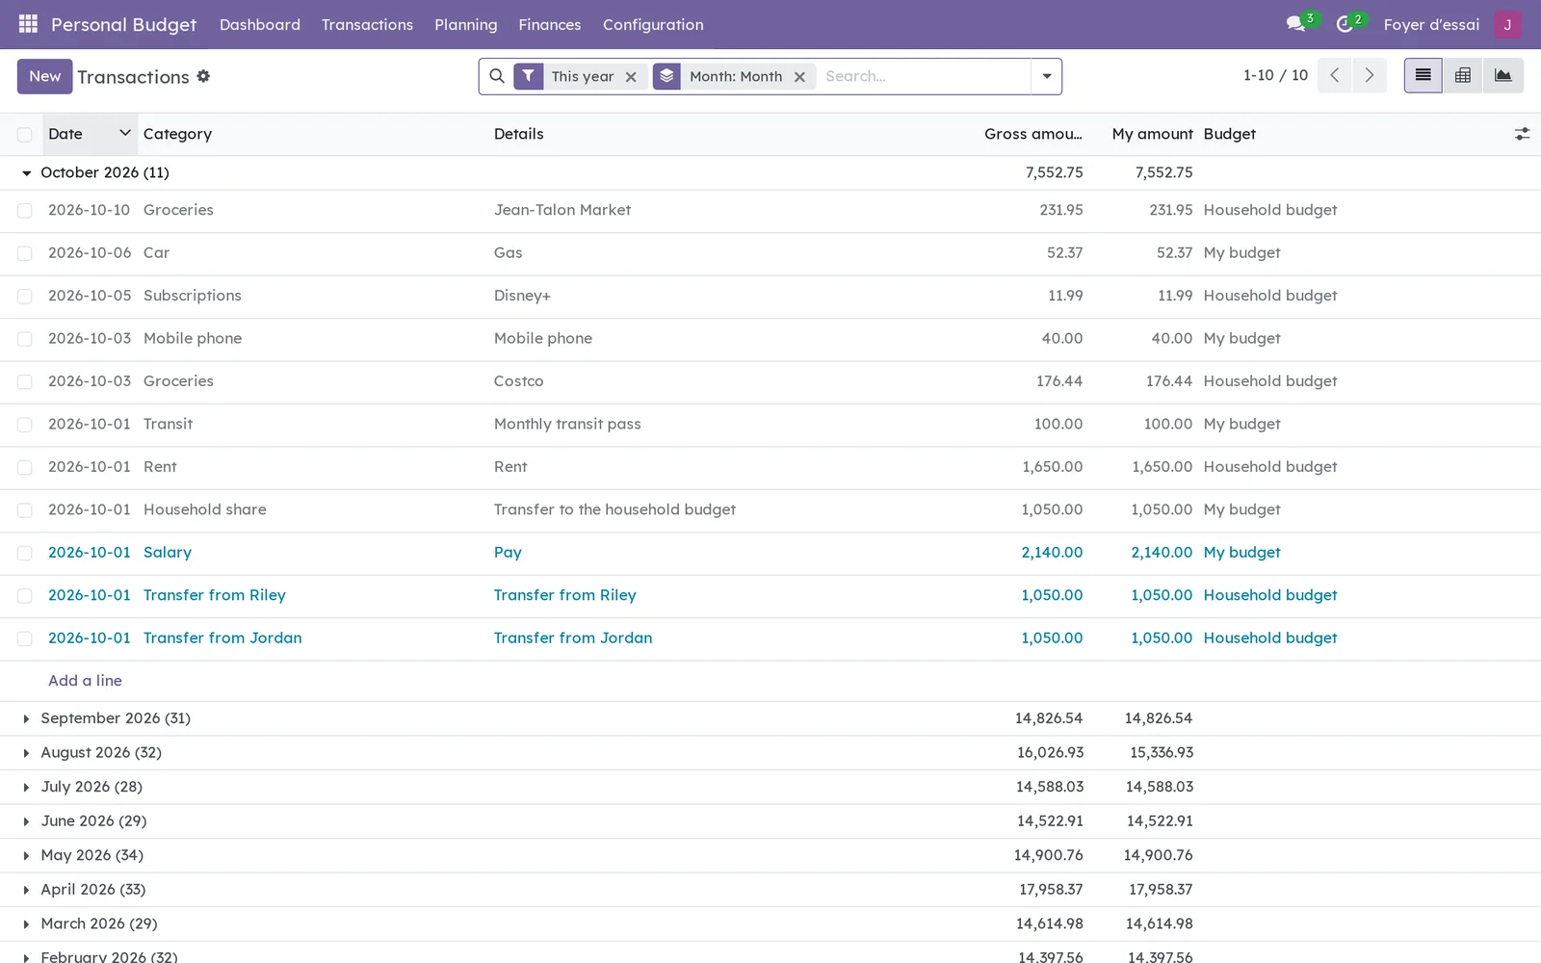1541x963 pixels.
Task: Check the Costco row checkbox
Action: click(x=25, y=382)
